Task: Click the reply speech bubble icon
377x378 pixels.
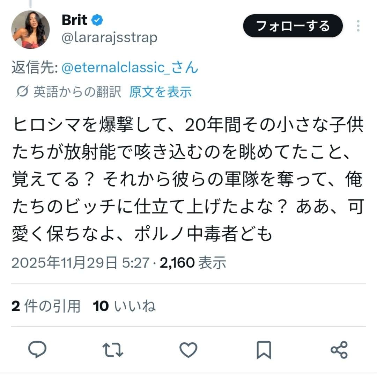Action: coord(37,350)
